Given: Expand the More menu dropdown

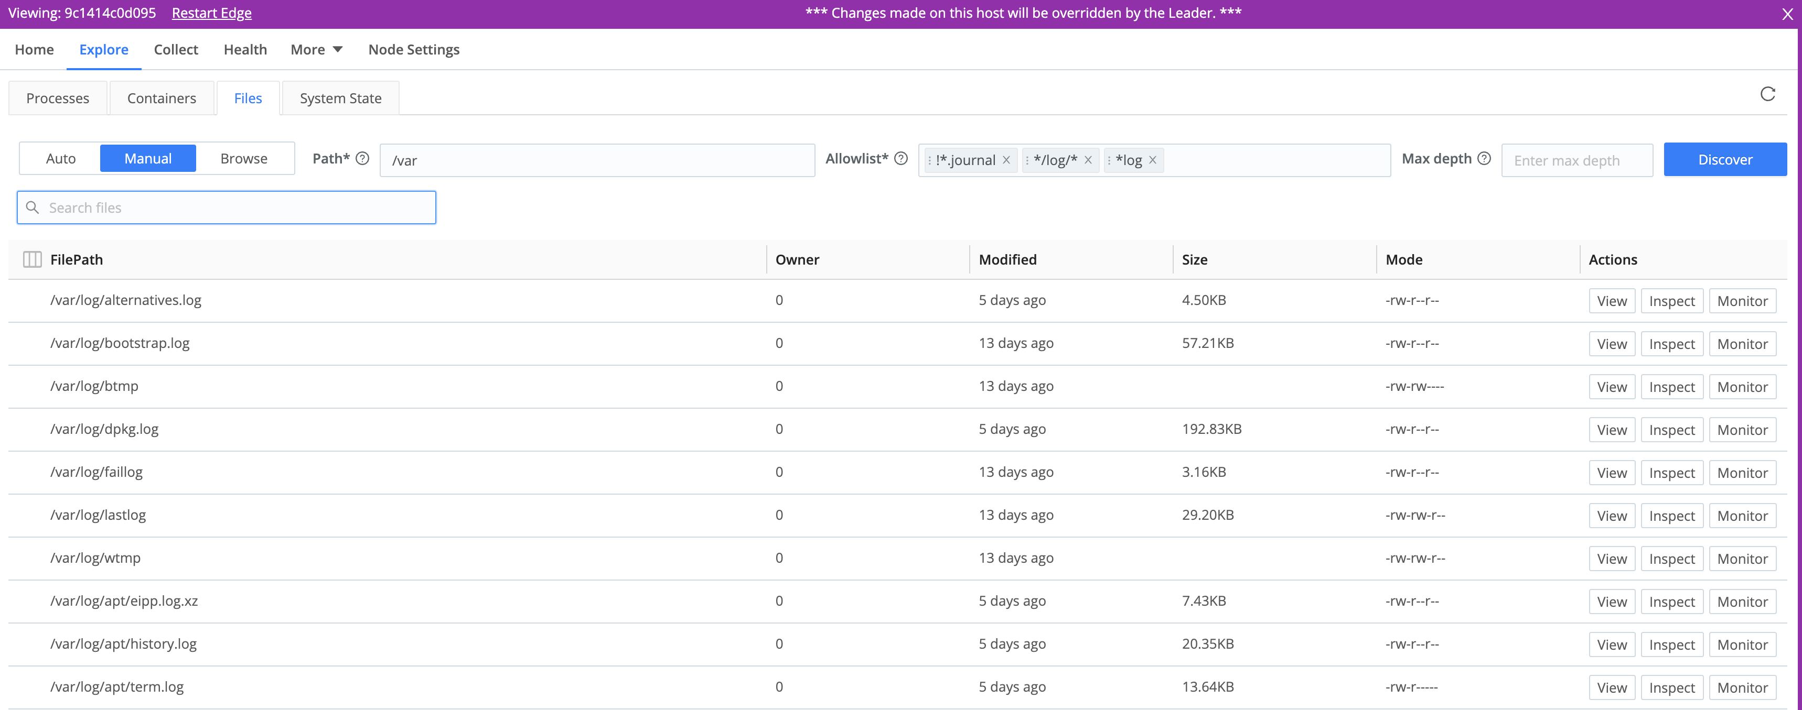Looking at the screenshot, I should 316,50.
